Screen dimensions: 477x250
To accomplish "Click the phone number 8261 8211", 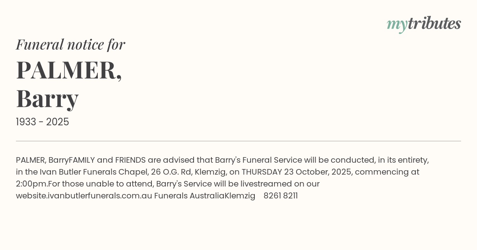I will 281,196.
